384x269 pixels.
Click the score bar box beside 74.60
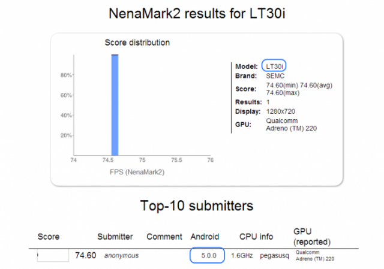pos(53,255)
